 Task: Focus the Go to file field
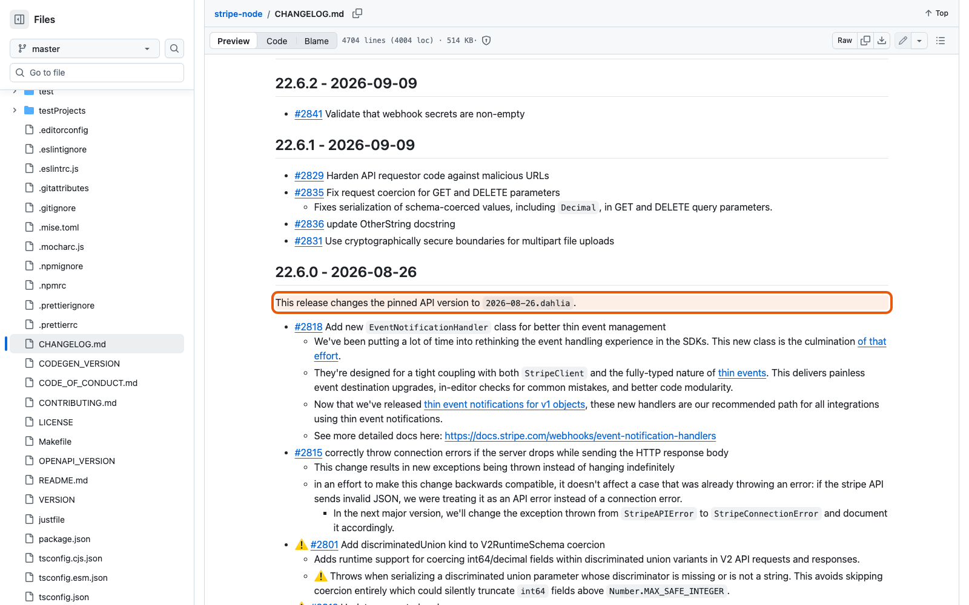97,73
